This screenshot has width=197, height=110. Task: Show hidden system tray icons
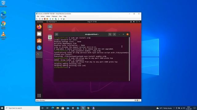(x=174, y=108)
